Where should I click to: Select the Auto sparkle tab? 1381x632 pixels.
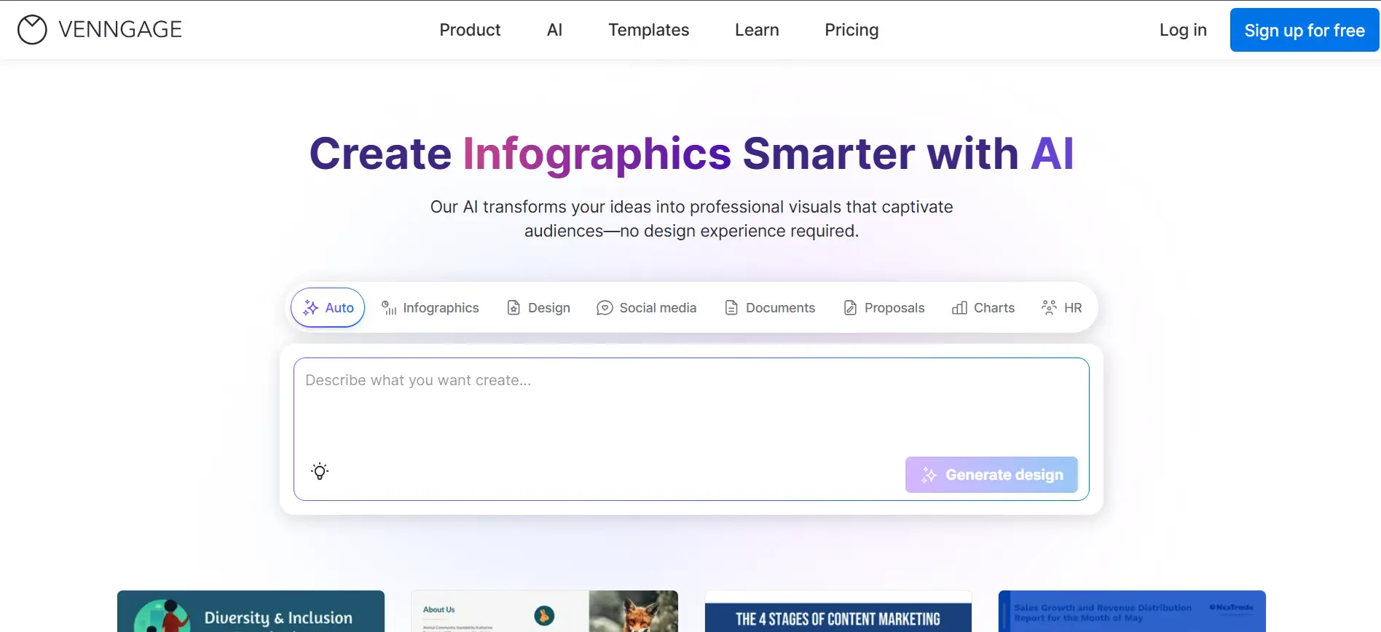pos(328,308)
